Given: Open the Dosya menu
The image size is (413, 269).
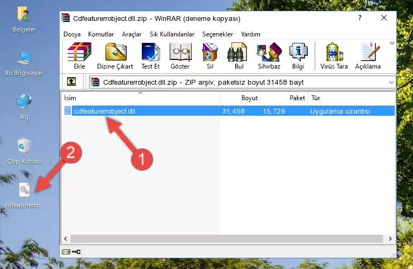Looking at the screenshot, I should point(72,34).
